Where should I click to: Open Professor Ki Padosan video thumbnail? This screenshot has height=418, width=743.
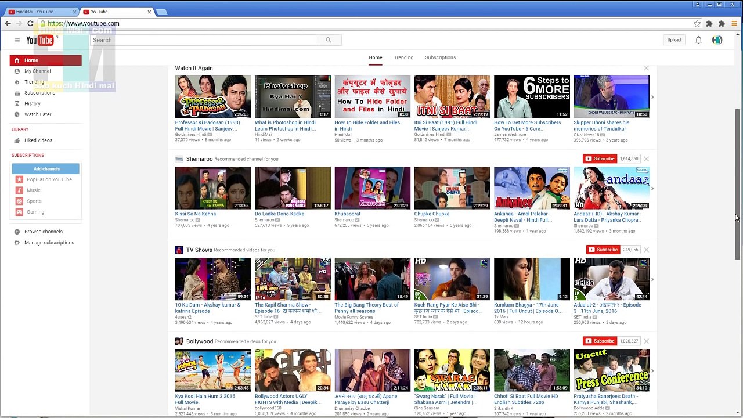click(213, 97)
